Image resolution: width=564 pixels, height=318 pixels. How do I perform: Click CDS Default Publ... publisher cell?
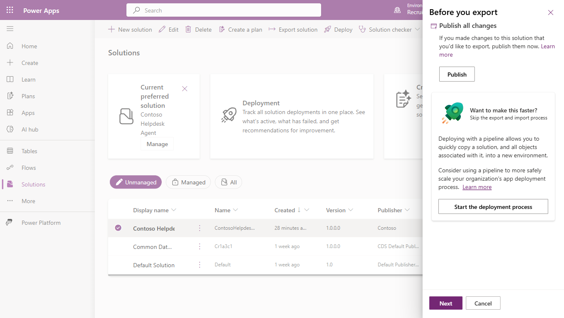pyautogui.click(x=398, y=246)
